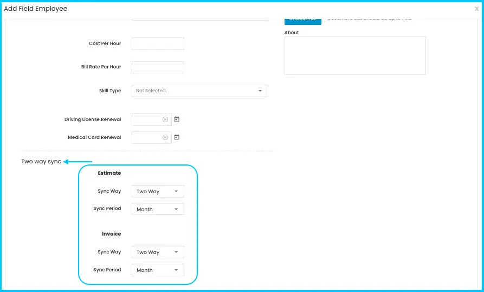The height and width of the screenshot is (292, 484).
Task: Click the Skill Type label
Action: coord(110,91)
